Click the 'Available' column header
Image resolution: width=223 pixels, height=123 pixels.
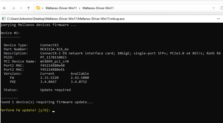[x=80, y=74]
